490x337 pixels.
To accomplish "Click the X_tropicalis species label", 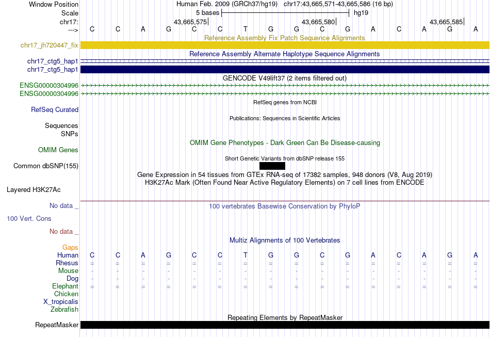I will 61,302.
